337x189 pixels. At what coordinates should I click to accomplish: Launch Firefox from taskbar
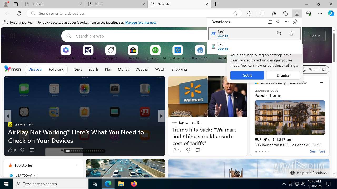[134, 184]
